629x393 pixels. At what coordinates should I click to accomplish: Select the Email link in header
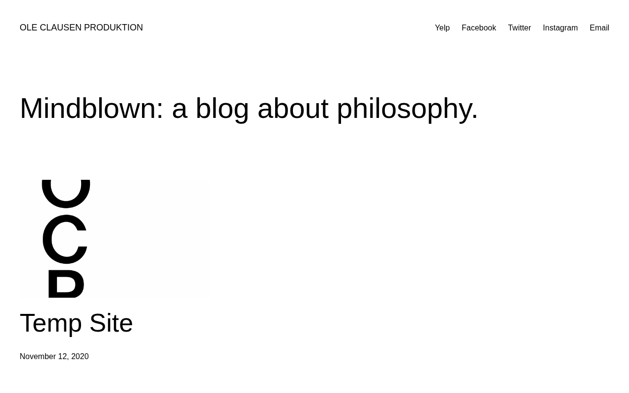tap(599, 28)
